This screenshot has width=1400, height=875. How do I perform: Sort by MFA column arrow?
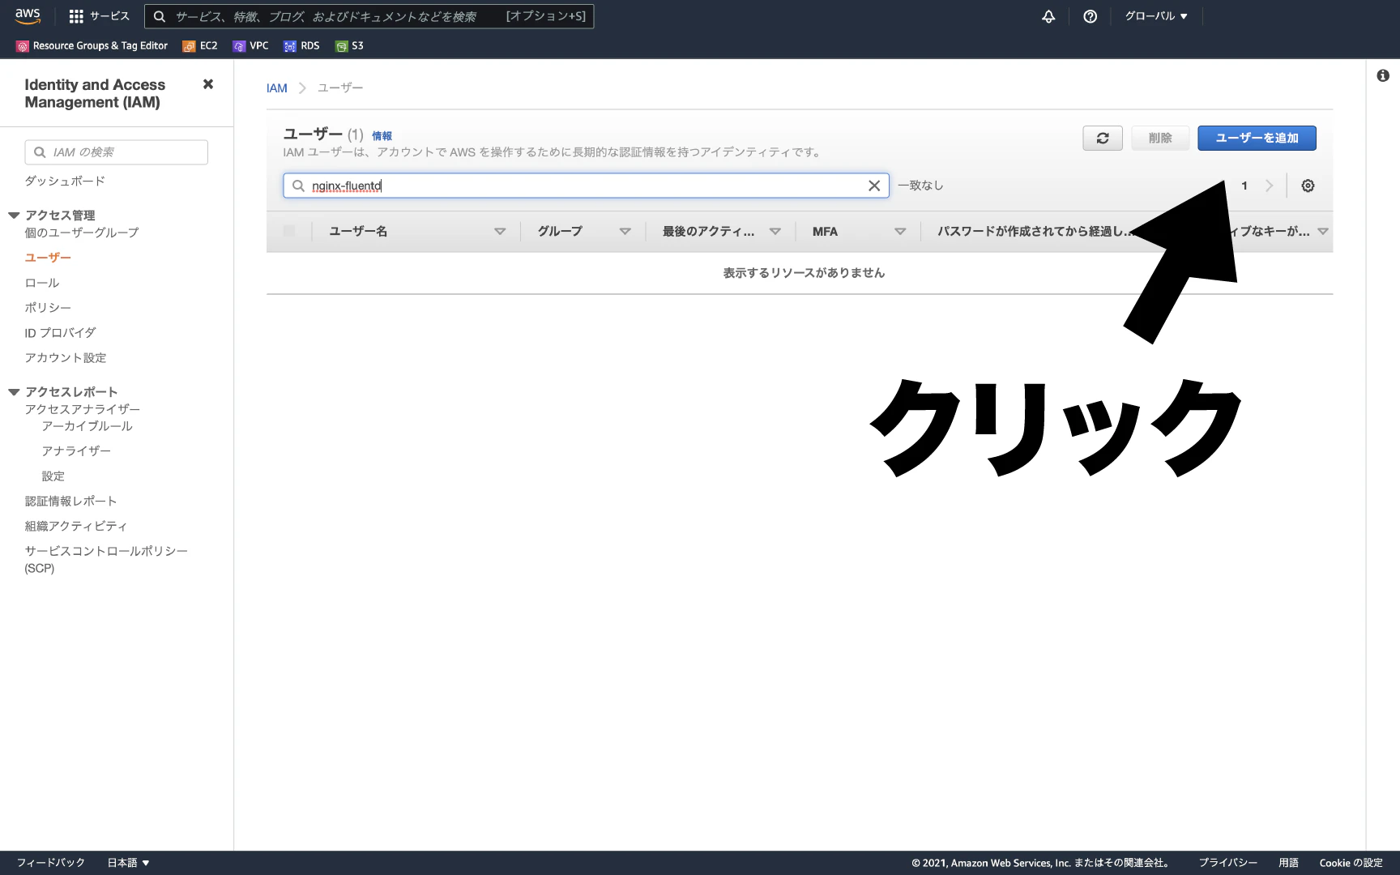[x=900, y=232]
